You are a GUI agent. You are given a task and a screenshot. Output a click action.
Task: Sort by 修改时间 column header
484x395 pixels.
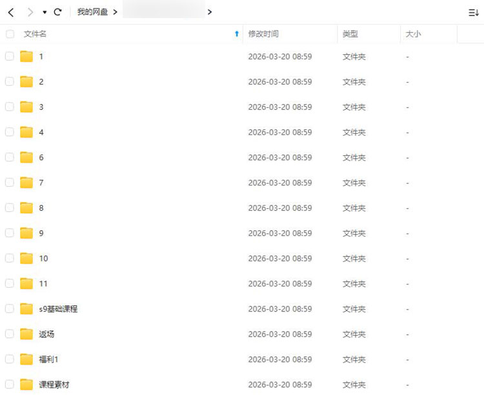[x=263, y=34]
